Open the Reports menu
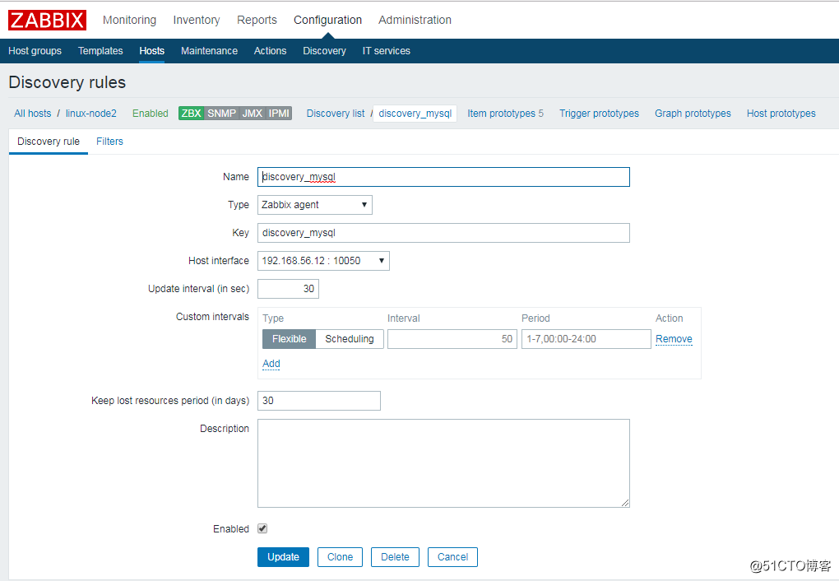Image resolution: width=839 pixels, height=581 pixels. [257, 20]
